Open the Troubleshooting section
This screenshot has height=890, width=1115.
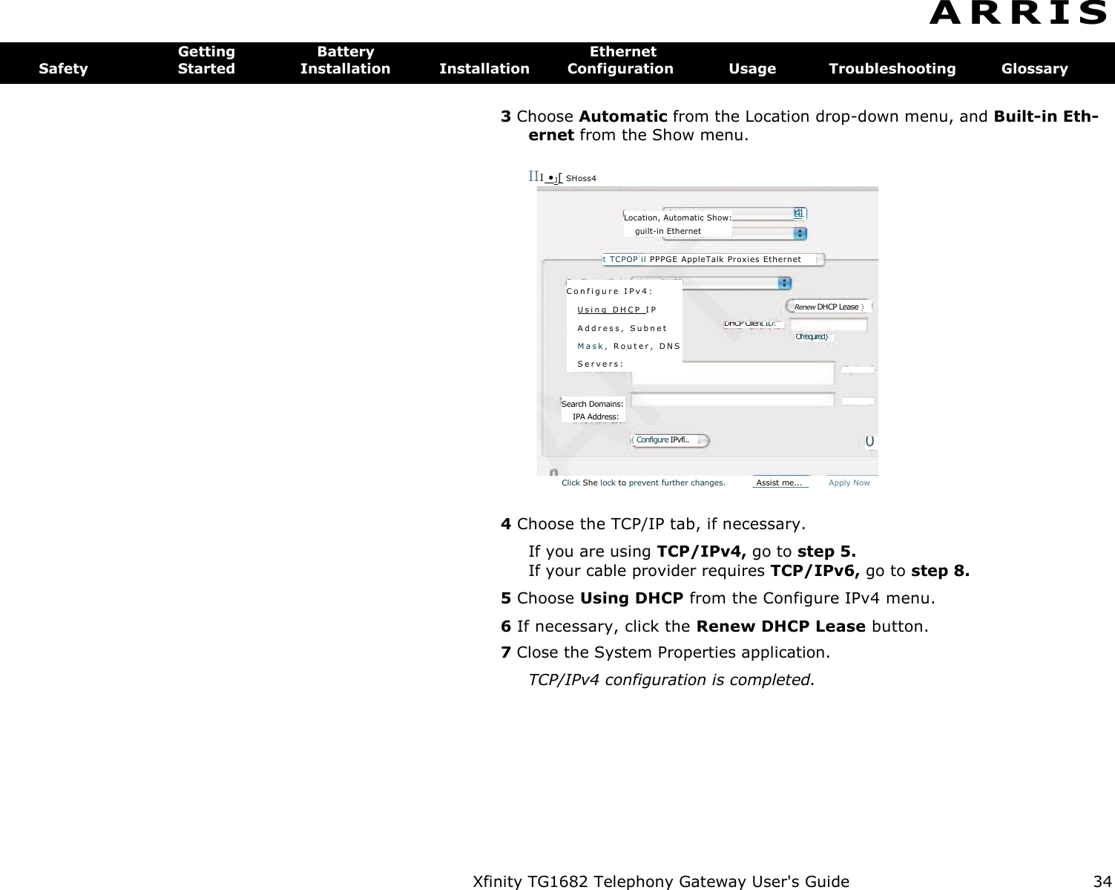coord(892,68)
